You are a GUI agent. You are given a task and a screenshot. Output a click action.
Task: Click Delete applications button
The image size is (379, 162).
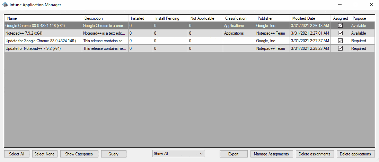pyautogui.click(x=355, y=154)
